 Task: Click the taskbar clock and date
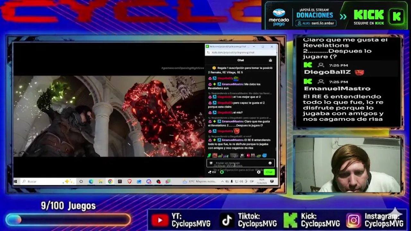click(262, 182)
